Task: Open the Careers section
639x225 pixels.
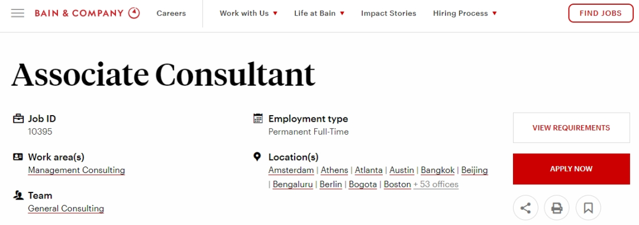Action: point(171,14)
